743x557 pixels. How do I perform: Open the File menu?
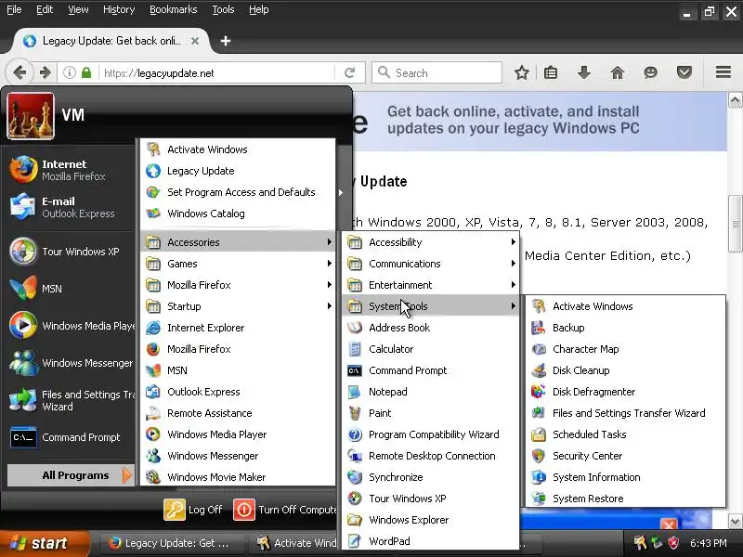(x=14, y=9)
